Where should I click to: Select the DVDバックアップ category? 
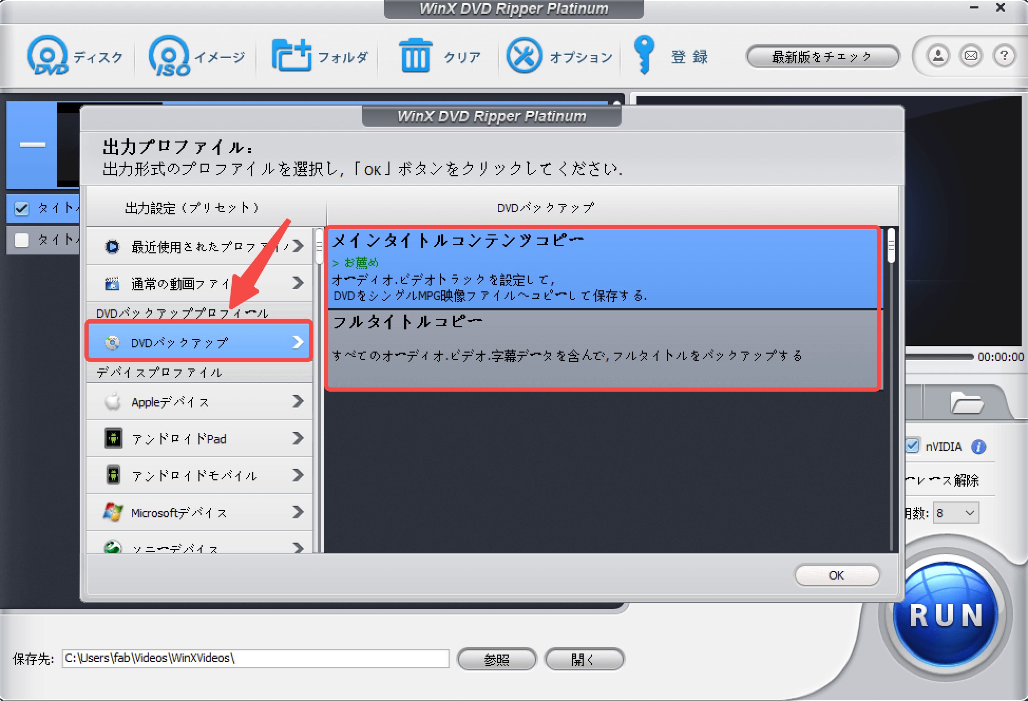[199, 342]
